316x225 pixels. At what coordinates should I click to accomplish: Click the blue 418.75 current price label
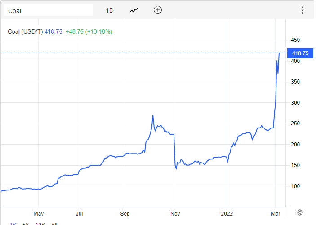click(x=300, y=53)
